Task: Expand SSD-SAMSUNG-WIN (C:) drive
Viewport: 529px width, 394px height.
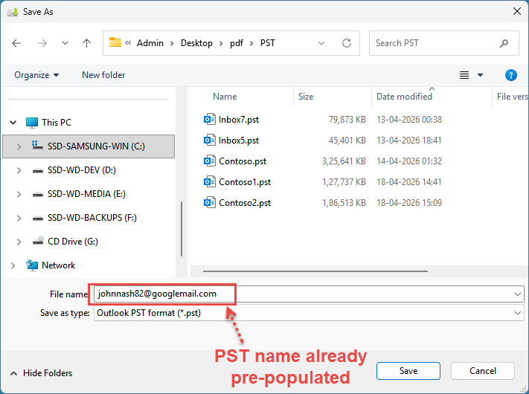Action: click(19, 146)
